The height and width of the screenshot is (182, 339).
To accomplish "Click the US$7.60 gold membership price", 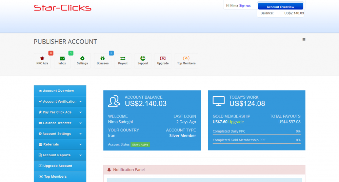I will click(220, 122).
